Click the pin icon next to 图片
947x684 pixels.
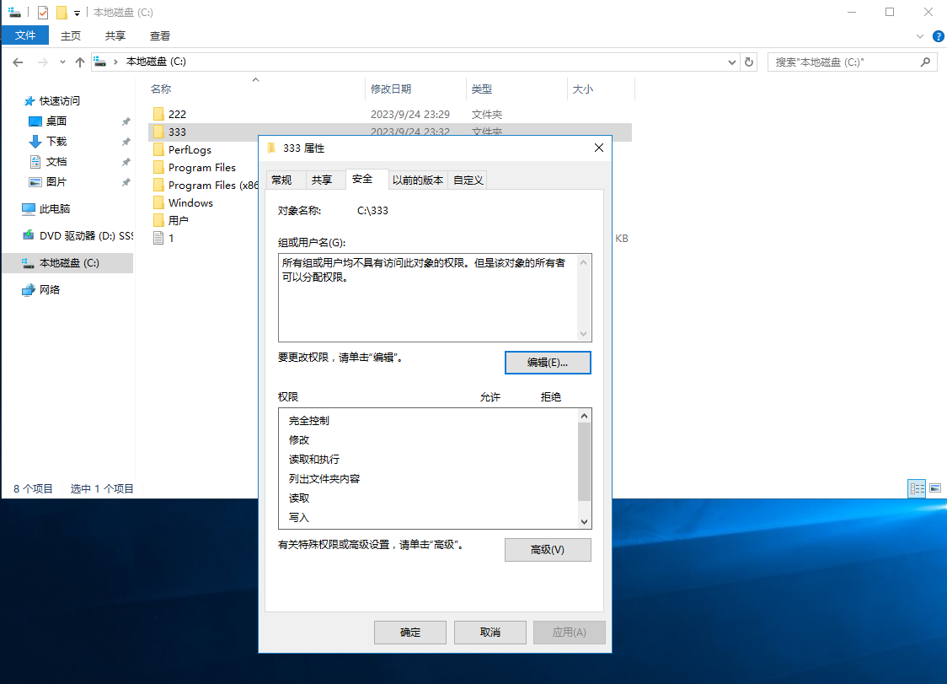tap(126, 182)
